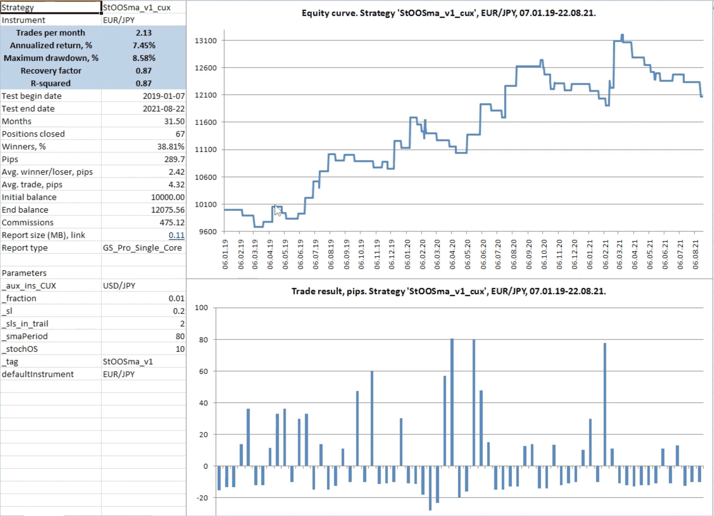Select the Report type GS_Pro_Single_Core cell

(143, 247)
